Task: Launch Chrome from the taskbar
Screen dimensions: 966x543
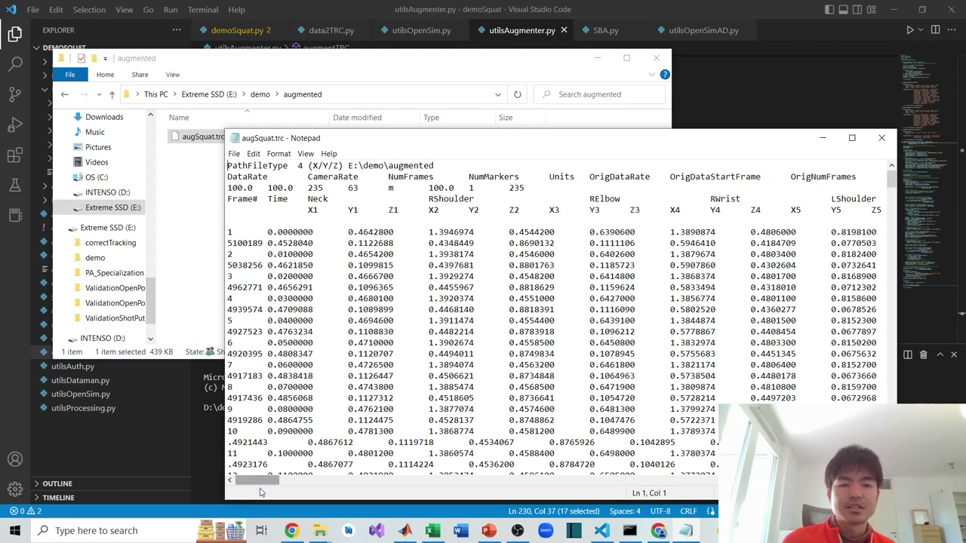Action: pyautogui.click(x=291, y=530)
